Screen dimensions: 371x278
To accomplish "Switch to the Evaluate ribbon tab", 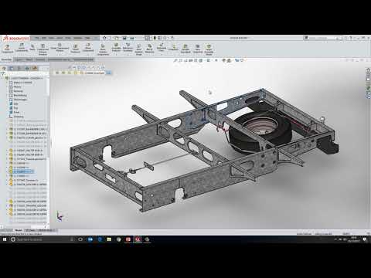I will (40, 59).
